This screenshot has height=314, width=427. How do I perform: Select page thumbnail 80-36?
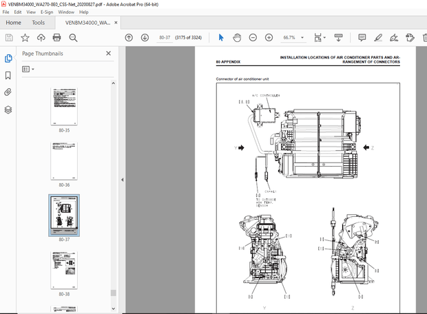64,161
